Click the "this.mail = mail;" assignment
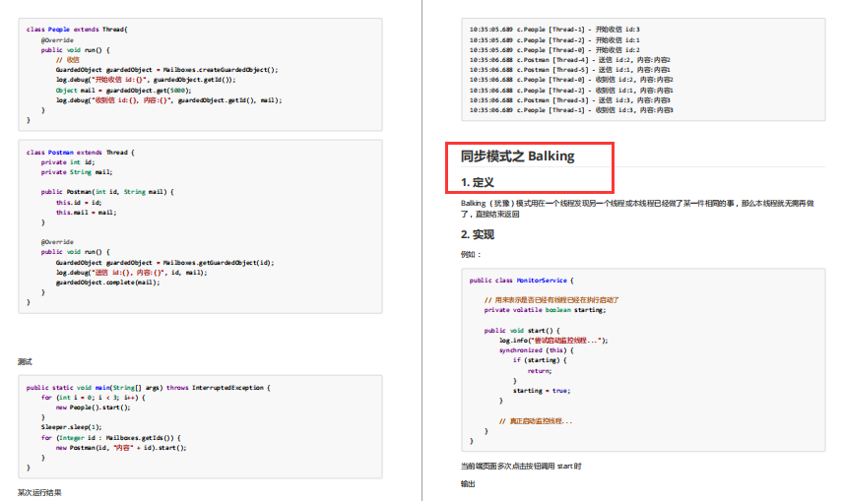 pos(86,213)
